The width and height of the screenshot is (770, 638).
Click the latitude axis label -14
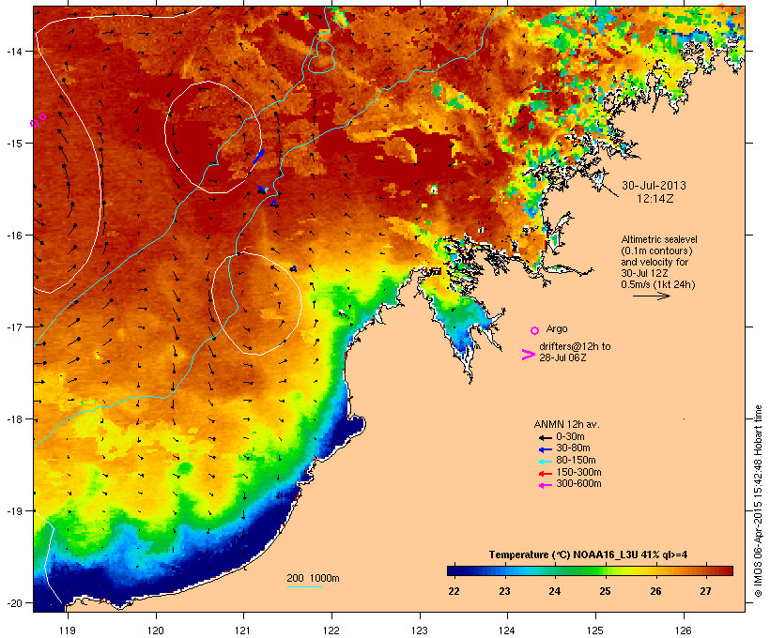[x=13, y=51]
